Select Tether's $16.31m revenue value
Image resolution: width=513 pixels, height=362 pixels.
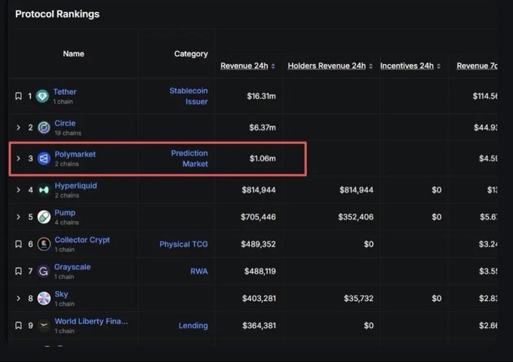click(262, 96)
